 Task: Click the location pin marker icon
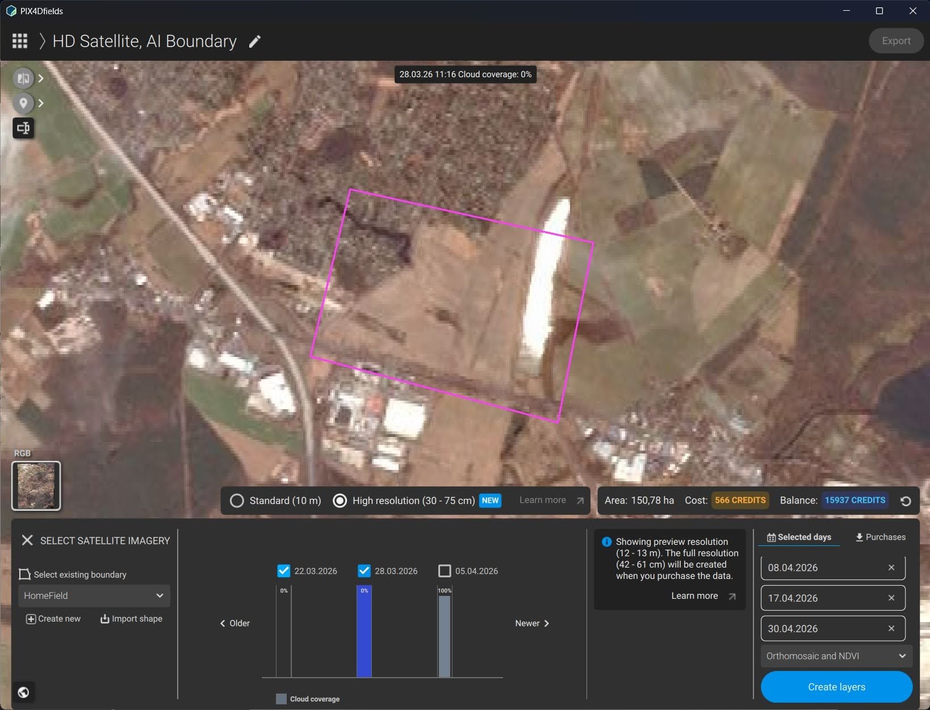tap(23, 103)
